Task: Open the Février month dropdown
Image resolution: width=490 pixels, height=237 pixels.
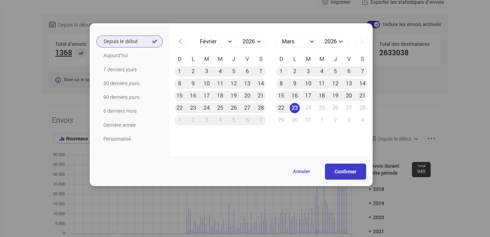Action: click(215, 42)
